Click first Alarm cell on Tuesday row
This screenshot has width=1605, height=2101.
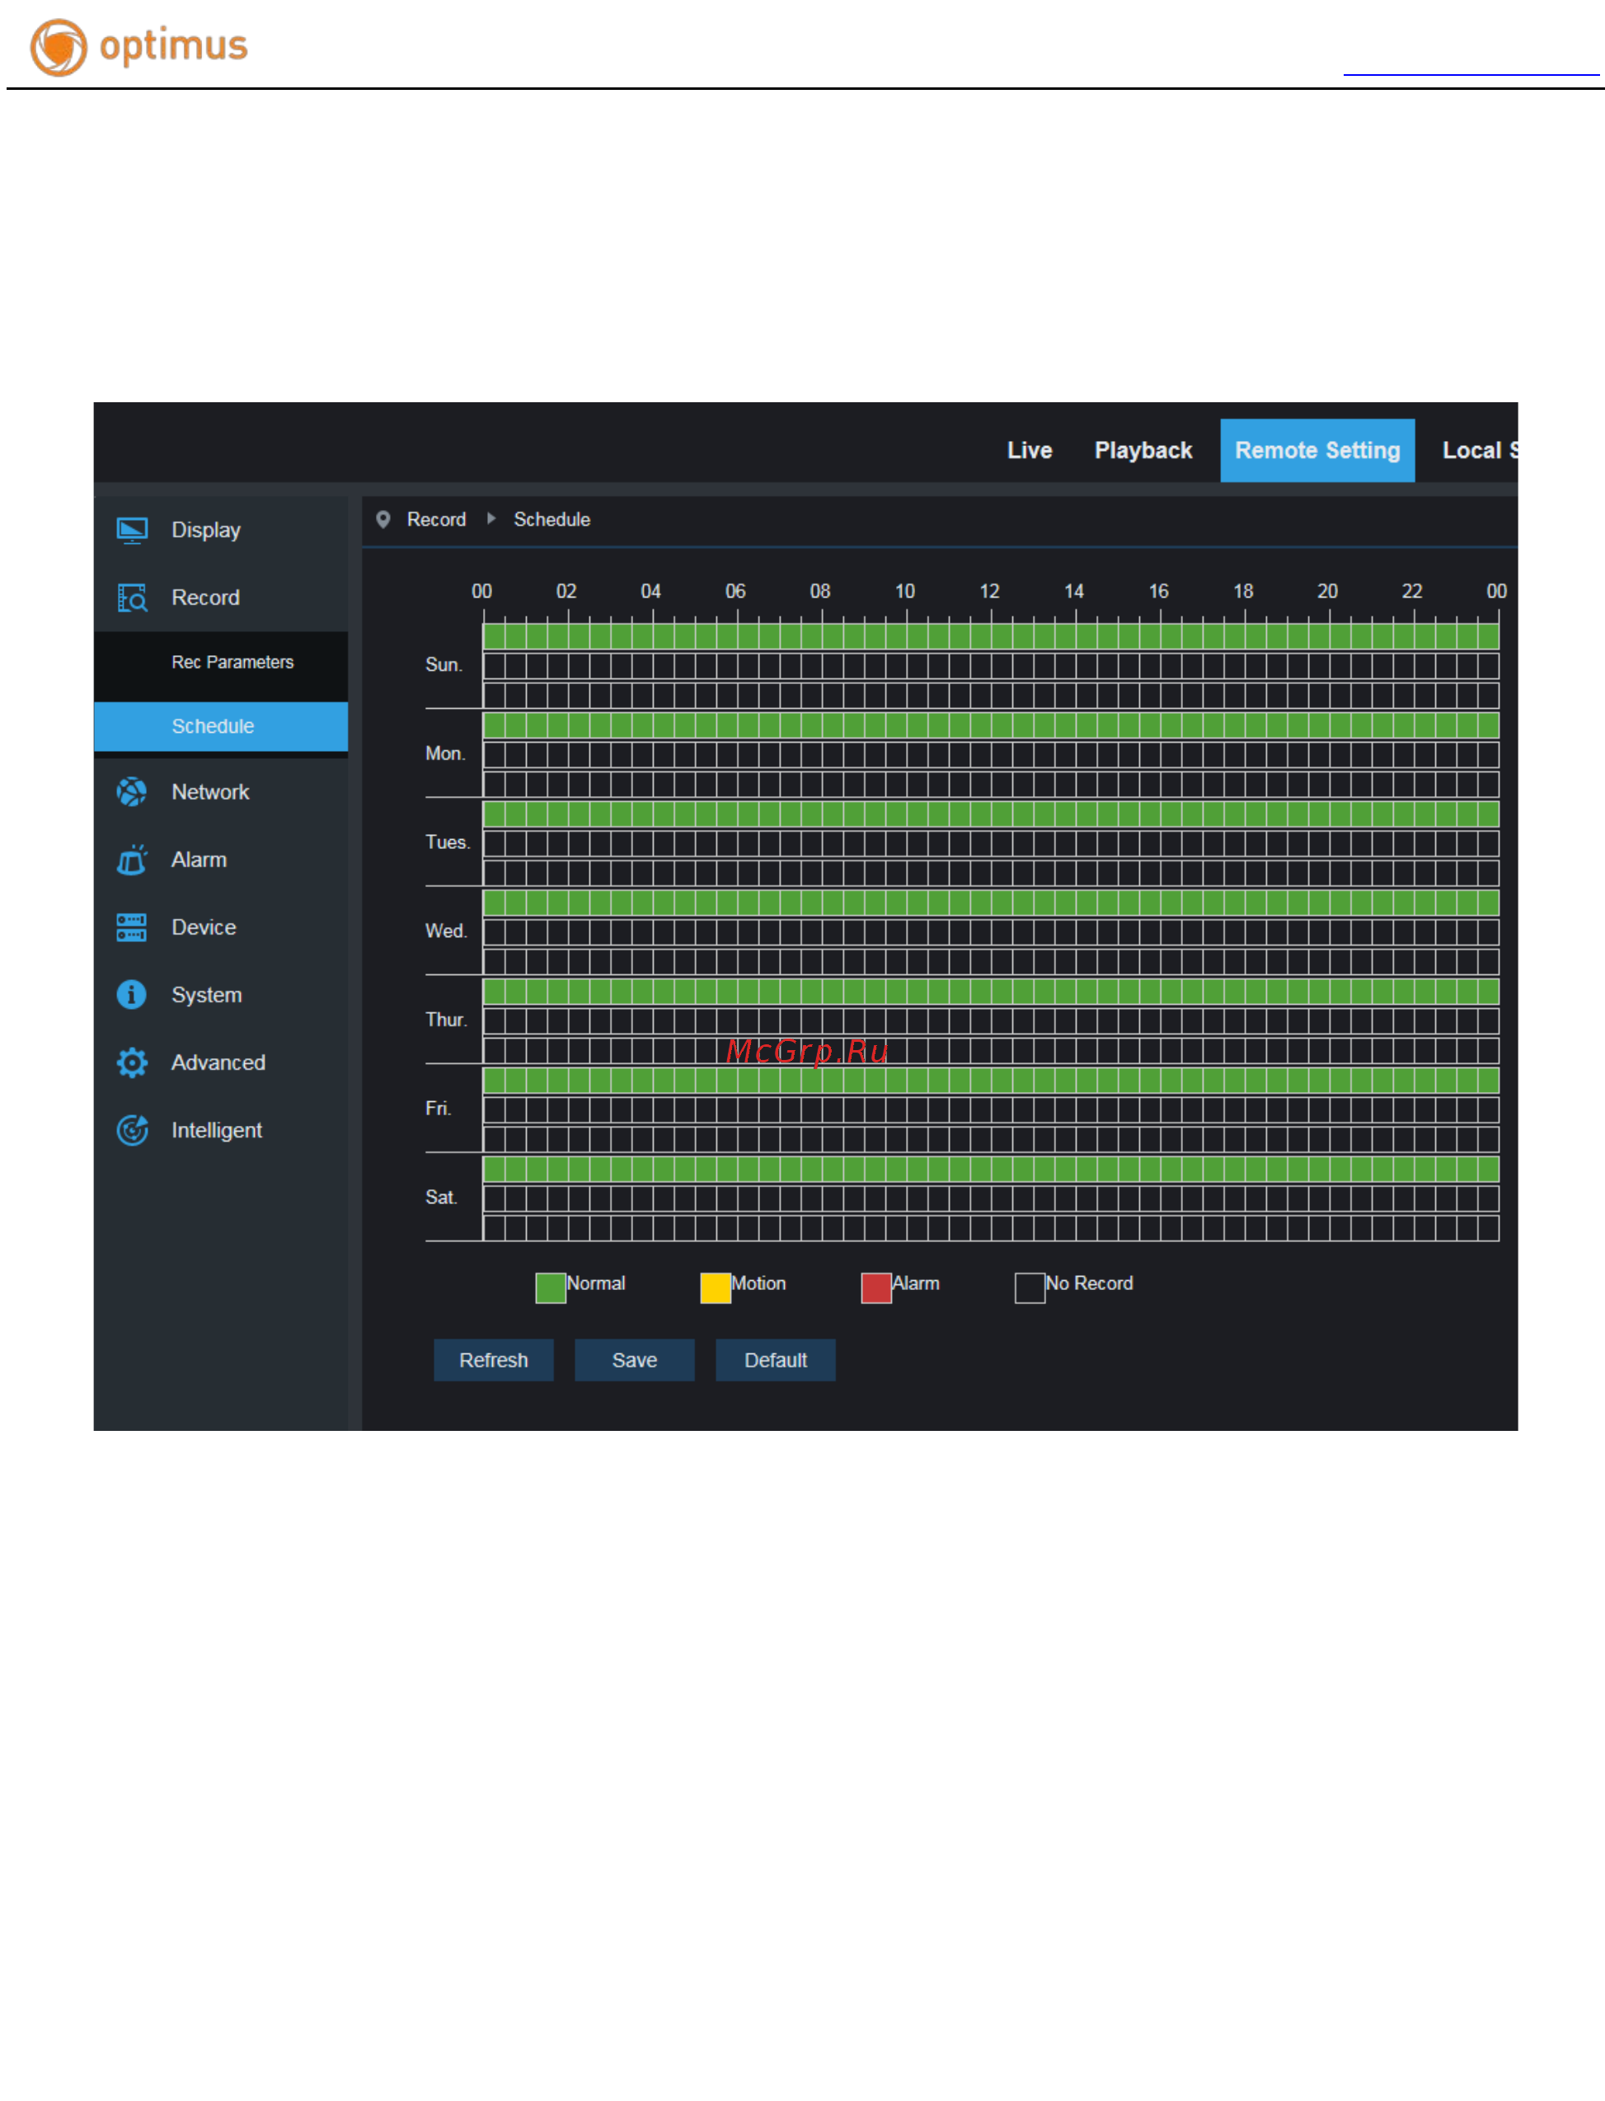(x=494, y=874)
